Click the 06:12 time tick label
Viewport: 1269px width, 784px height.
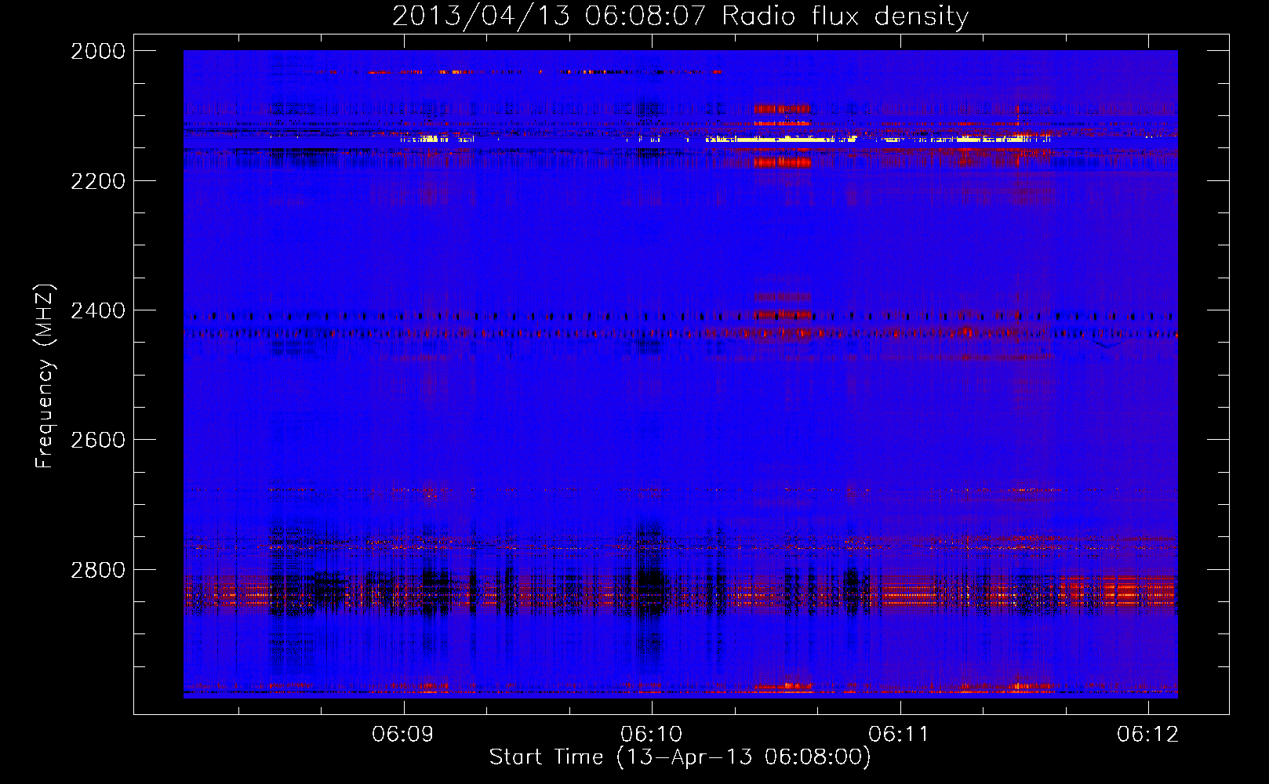[1148, 734]
